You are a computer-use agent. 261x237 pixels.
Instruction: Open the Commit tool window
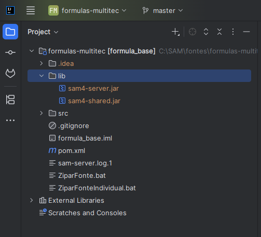(10, 52)
